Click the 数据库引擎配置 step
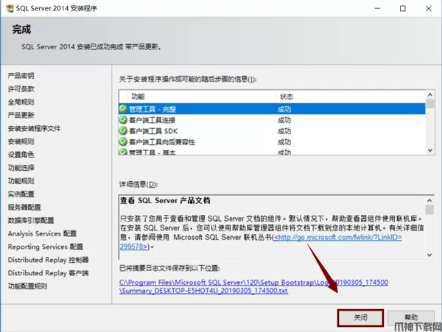Image resolution: width=442 pixels, height=332 pixels. (31, 220)
